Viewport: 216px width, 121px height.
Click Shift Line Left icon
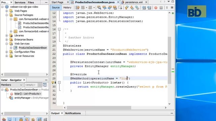[144, 7]
